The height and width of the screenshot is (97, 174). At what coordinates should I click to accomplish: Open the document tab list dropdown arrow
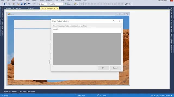coord(169,8)
